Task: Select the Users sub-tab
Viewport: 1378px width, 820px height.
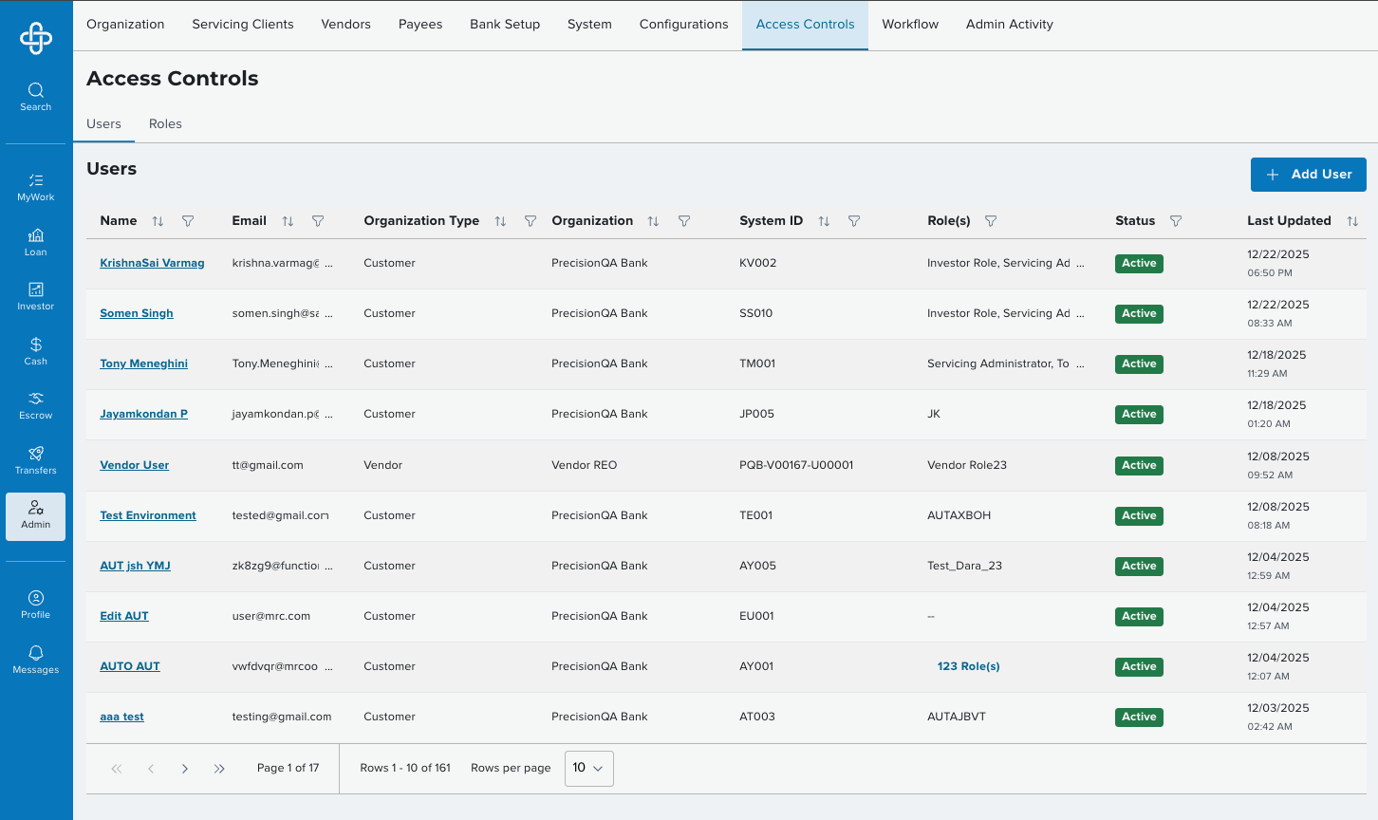Action: [103, 124]
